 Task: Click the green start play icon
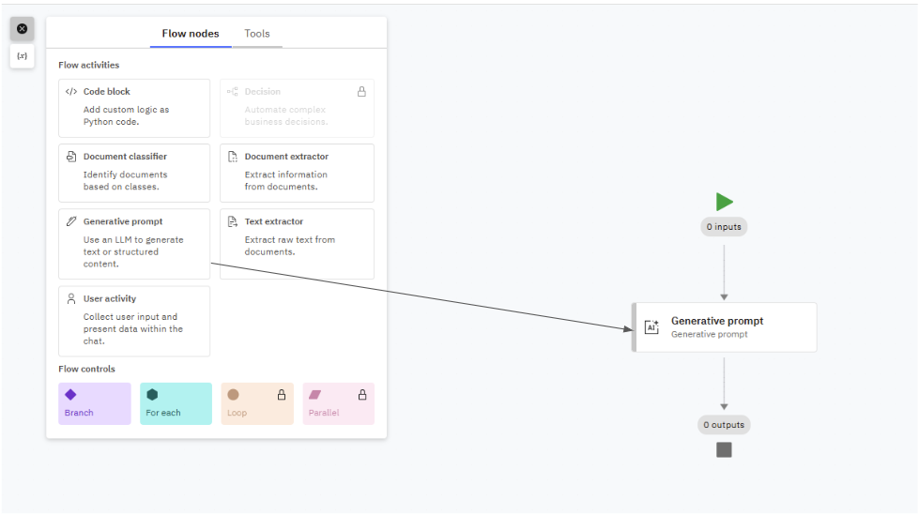[x=724, y=202]
